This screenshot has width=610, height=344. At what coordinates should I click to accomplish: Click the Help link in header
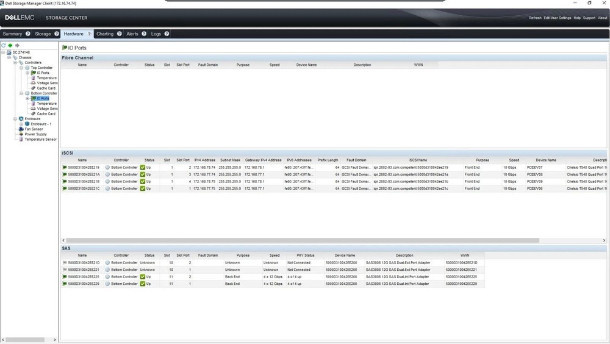point(577,18)
